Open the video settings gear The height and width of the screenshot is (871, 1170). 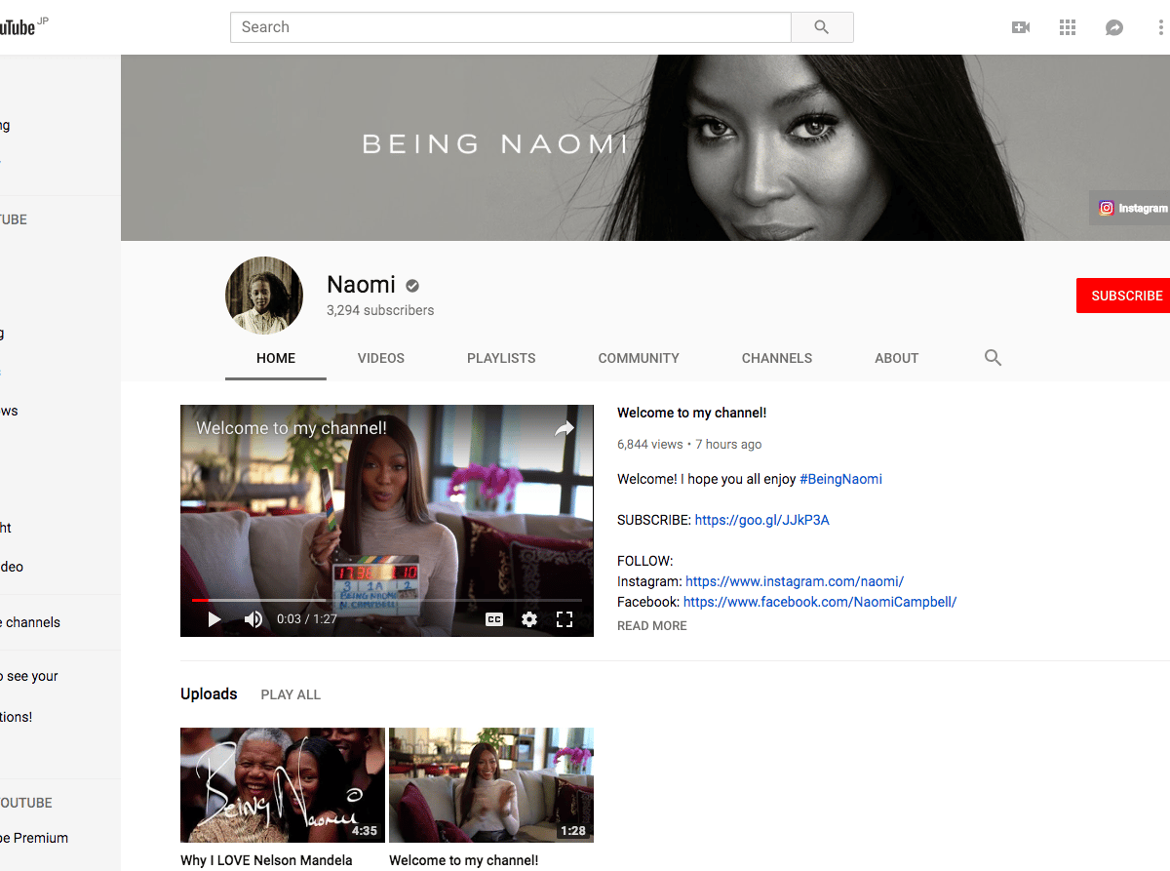529,619
